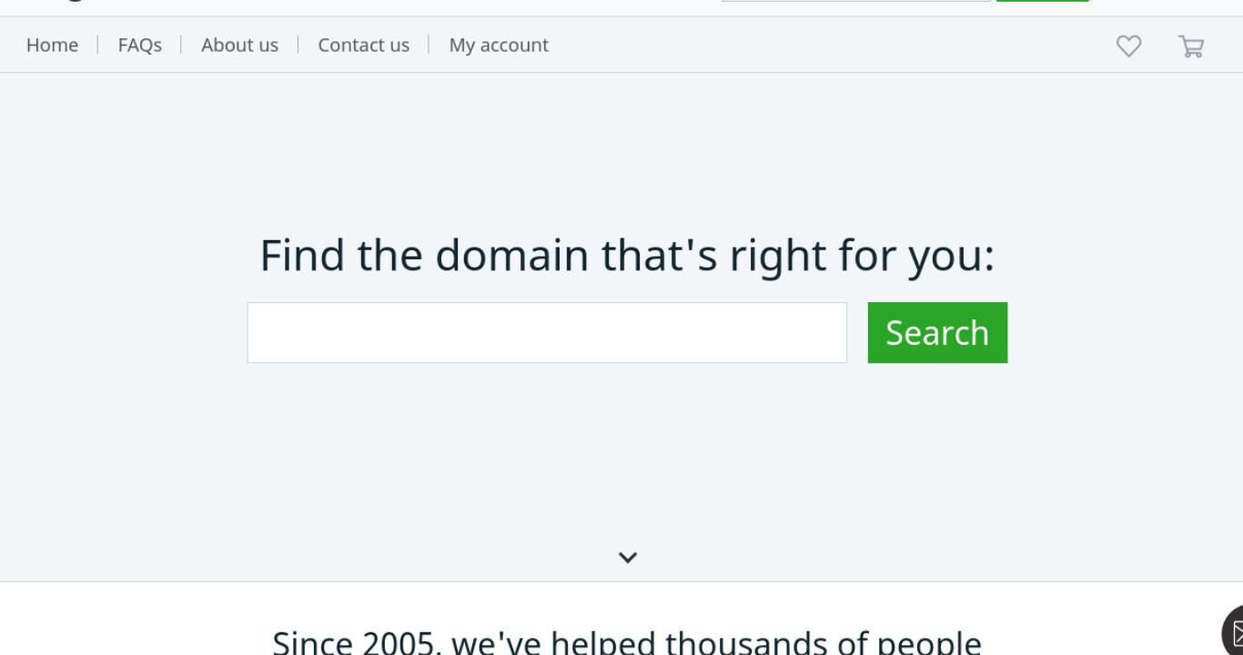View saved favorites via the heart outline
Image resolution: width=1243 pixels, height=655 pixels.
pyautogui.click(x=1128, y=45)
